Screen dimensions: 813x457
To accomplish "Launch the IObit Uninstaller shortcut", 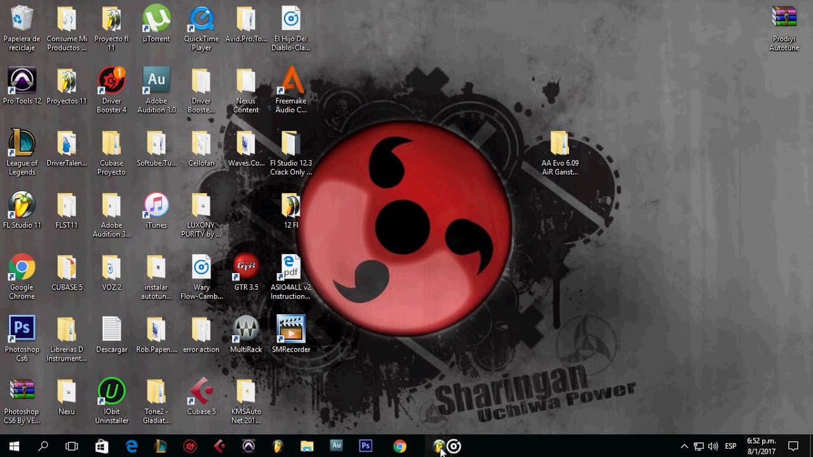I will (x=111, y=402).
